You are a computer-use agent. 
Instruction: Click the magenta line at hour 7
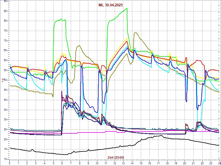(x=71, y=133)
